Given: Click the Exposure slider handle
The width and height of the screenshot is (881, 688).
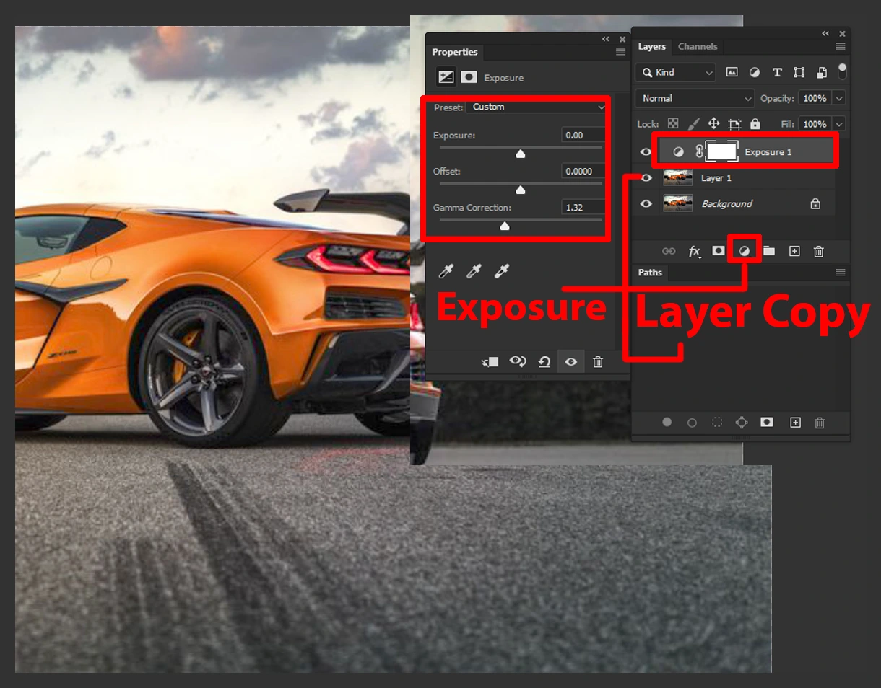Looking at the screenshot, I should click(x=520, y=154).
